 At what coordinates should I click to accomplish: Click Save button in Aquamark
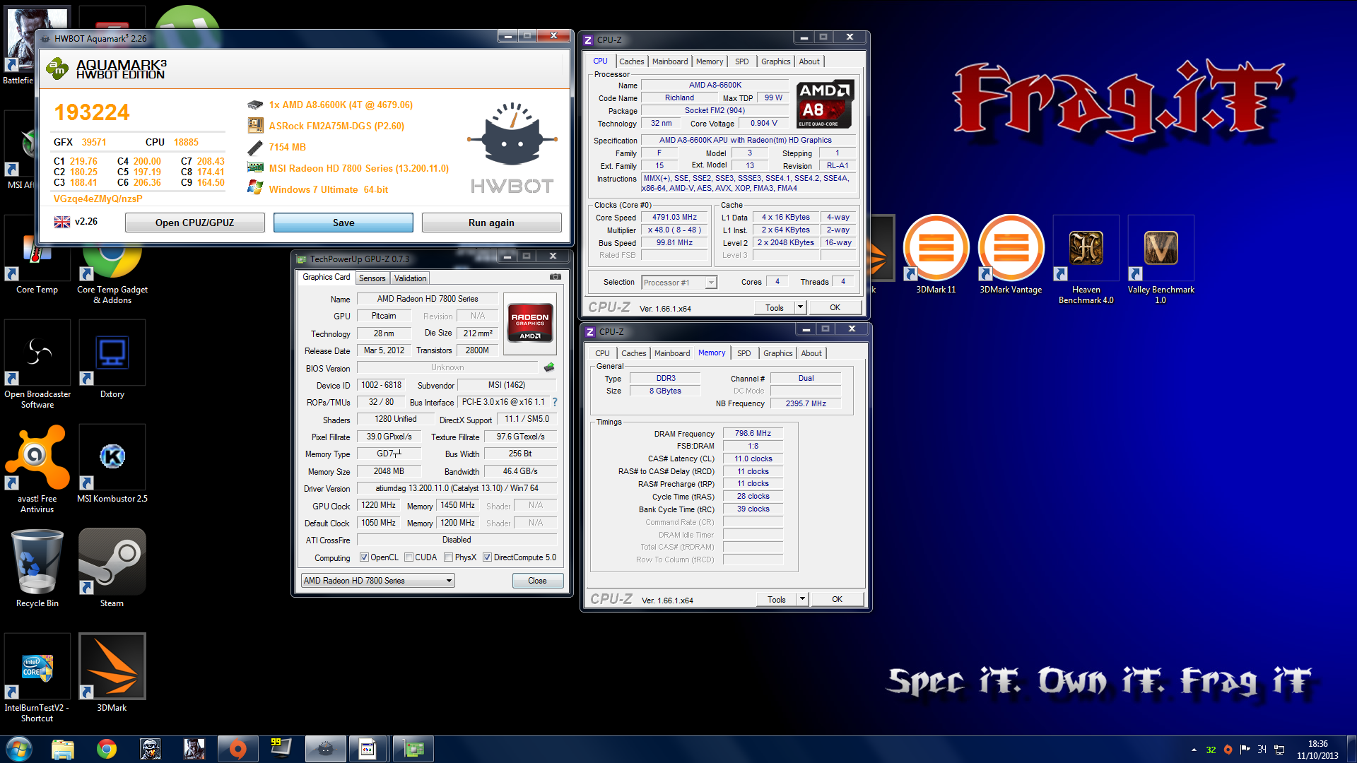click(343, 223)
